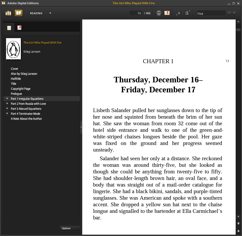
Task: Switch to Bookmarks panel tab
Action: (19, 28)
